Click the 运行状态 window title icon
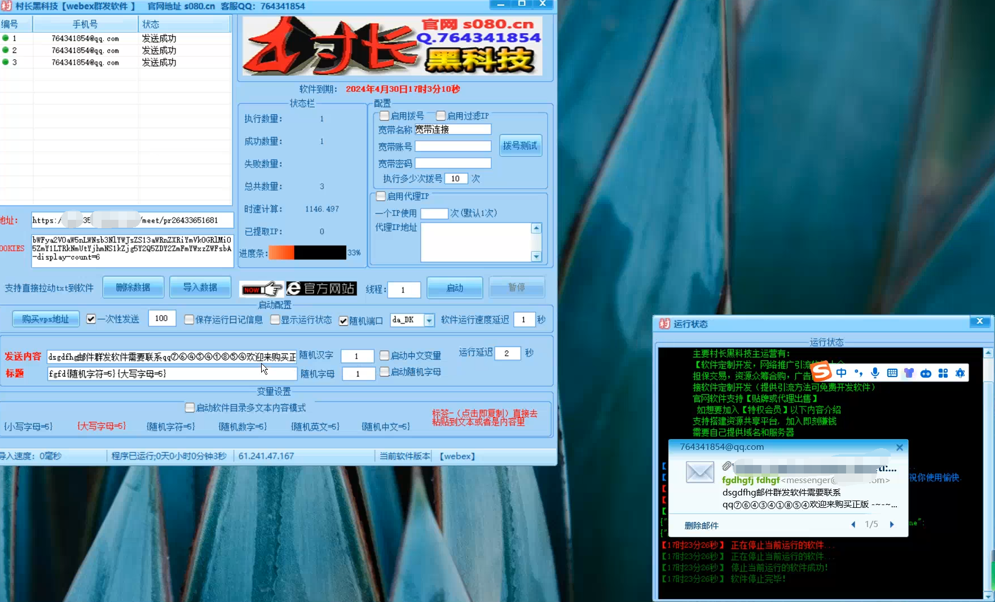 pos(664,324)
